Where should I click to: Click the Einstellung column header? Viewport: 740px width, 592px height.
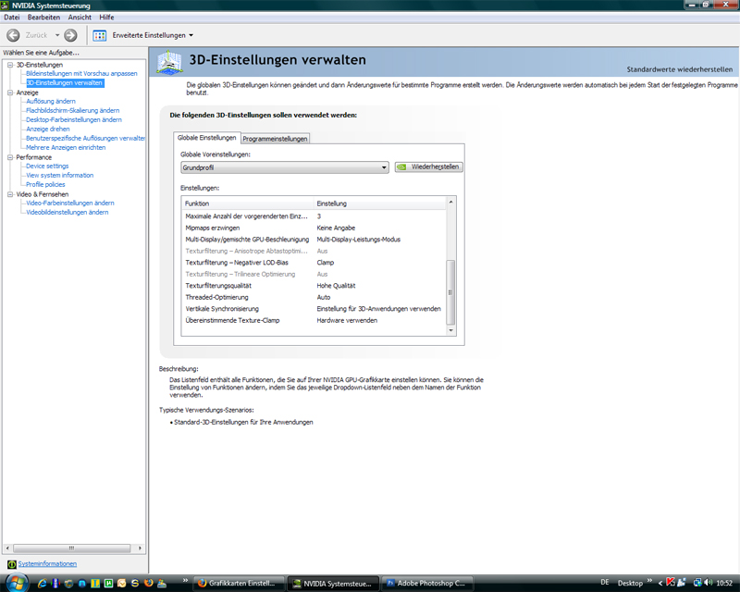click(x=379, y=203)
